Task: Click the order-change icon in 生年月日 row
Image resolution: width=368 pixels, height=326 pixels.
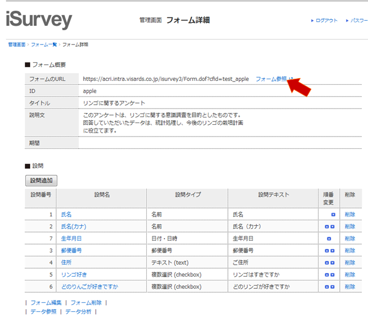Action: [330, 239]
